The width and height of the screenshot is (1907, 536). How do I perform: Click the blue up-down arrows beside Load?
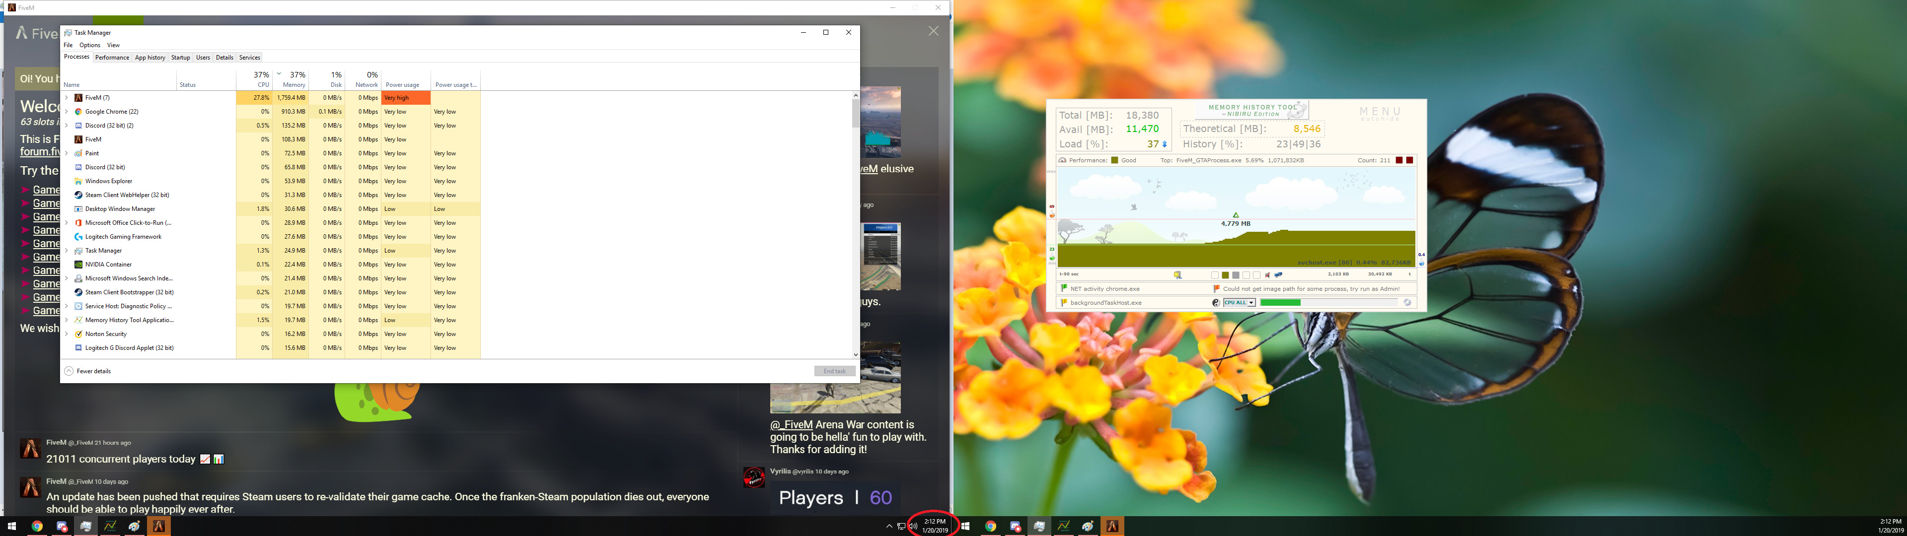click(1165, 144)
